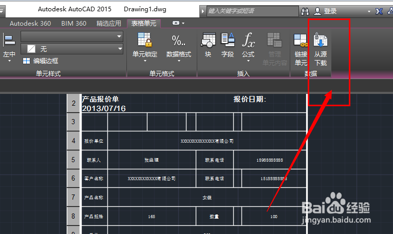The image size is (393, 234).
Task: Click the 产品名称 cell
Action: [x=93, y=198]
